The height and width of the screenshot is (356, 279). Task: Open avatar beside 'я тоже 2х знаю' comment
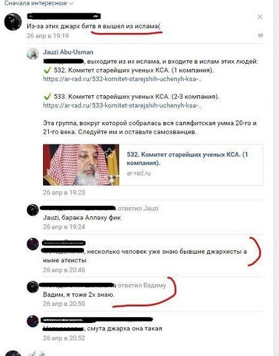coord(33,287)
